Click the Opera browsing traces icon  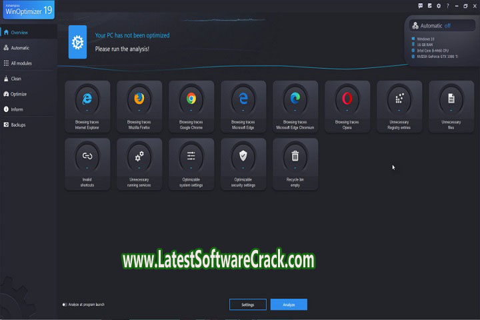coord(347,103)
